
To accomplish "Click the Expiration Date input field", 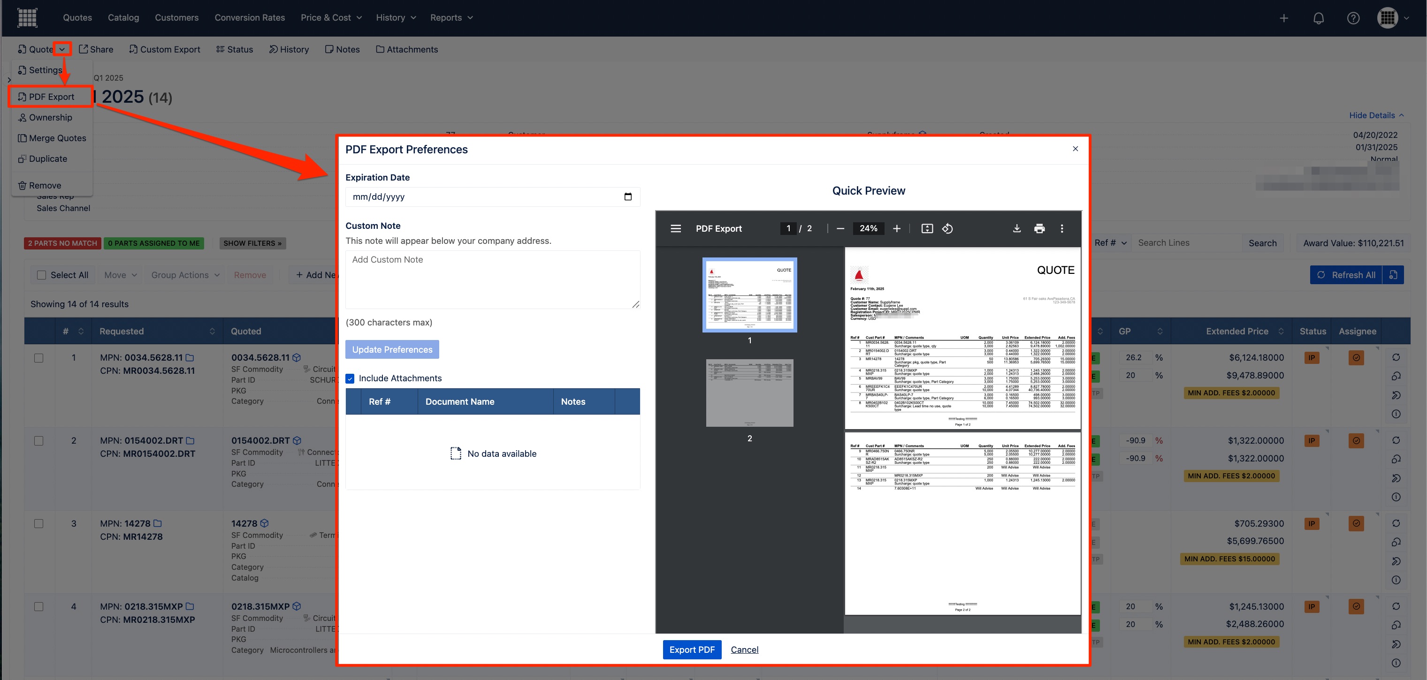I will (x=492, y=196).
